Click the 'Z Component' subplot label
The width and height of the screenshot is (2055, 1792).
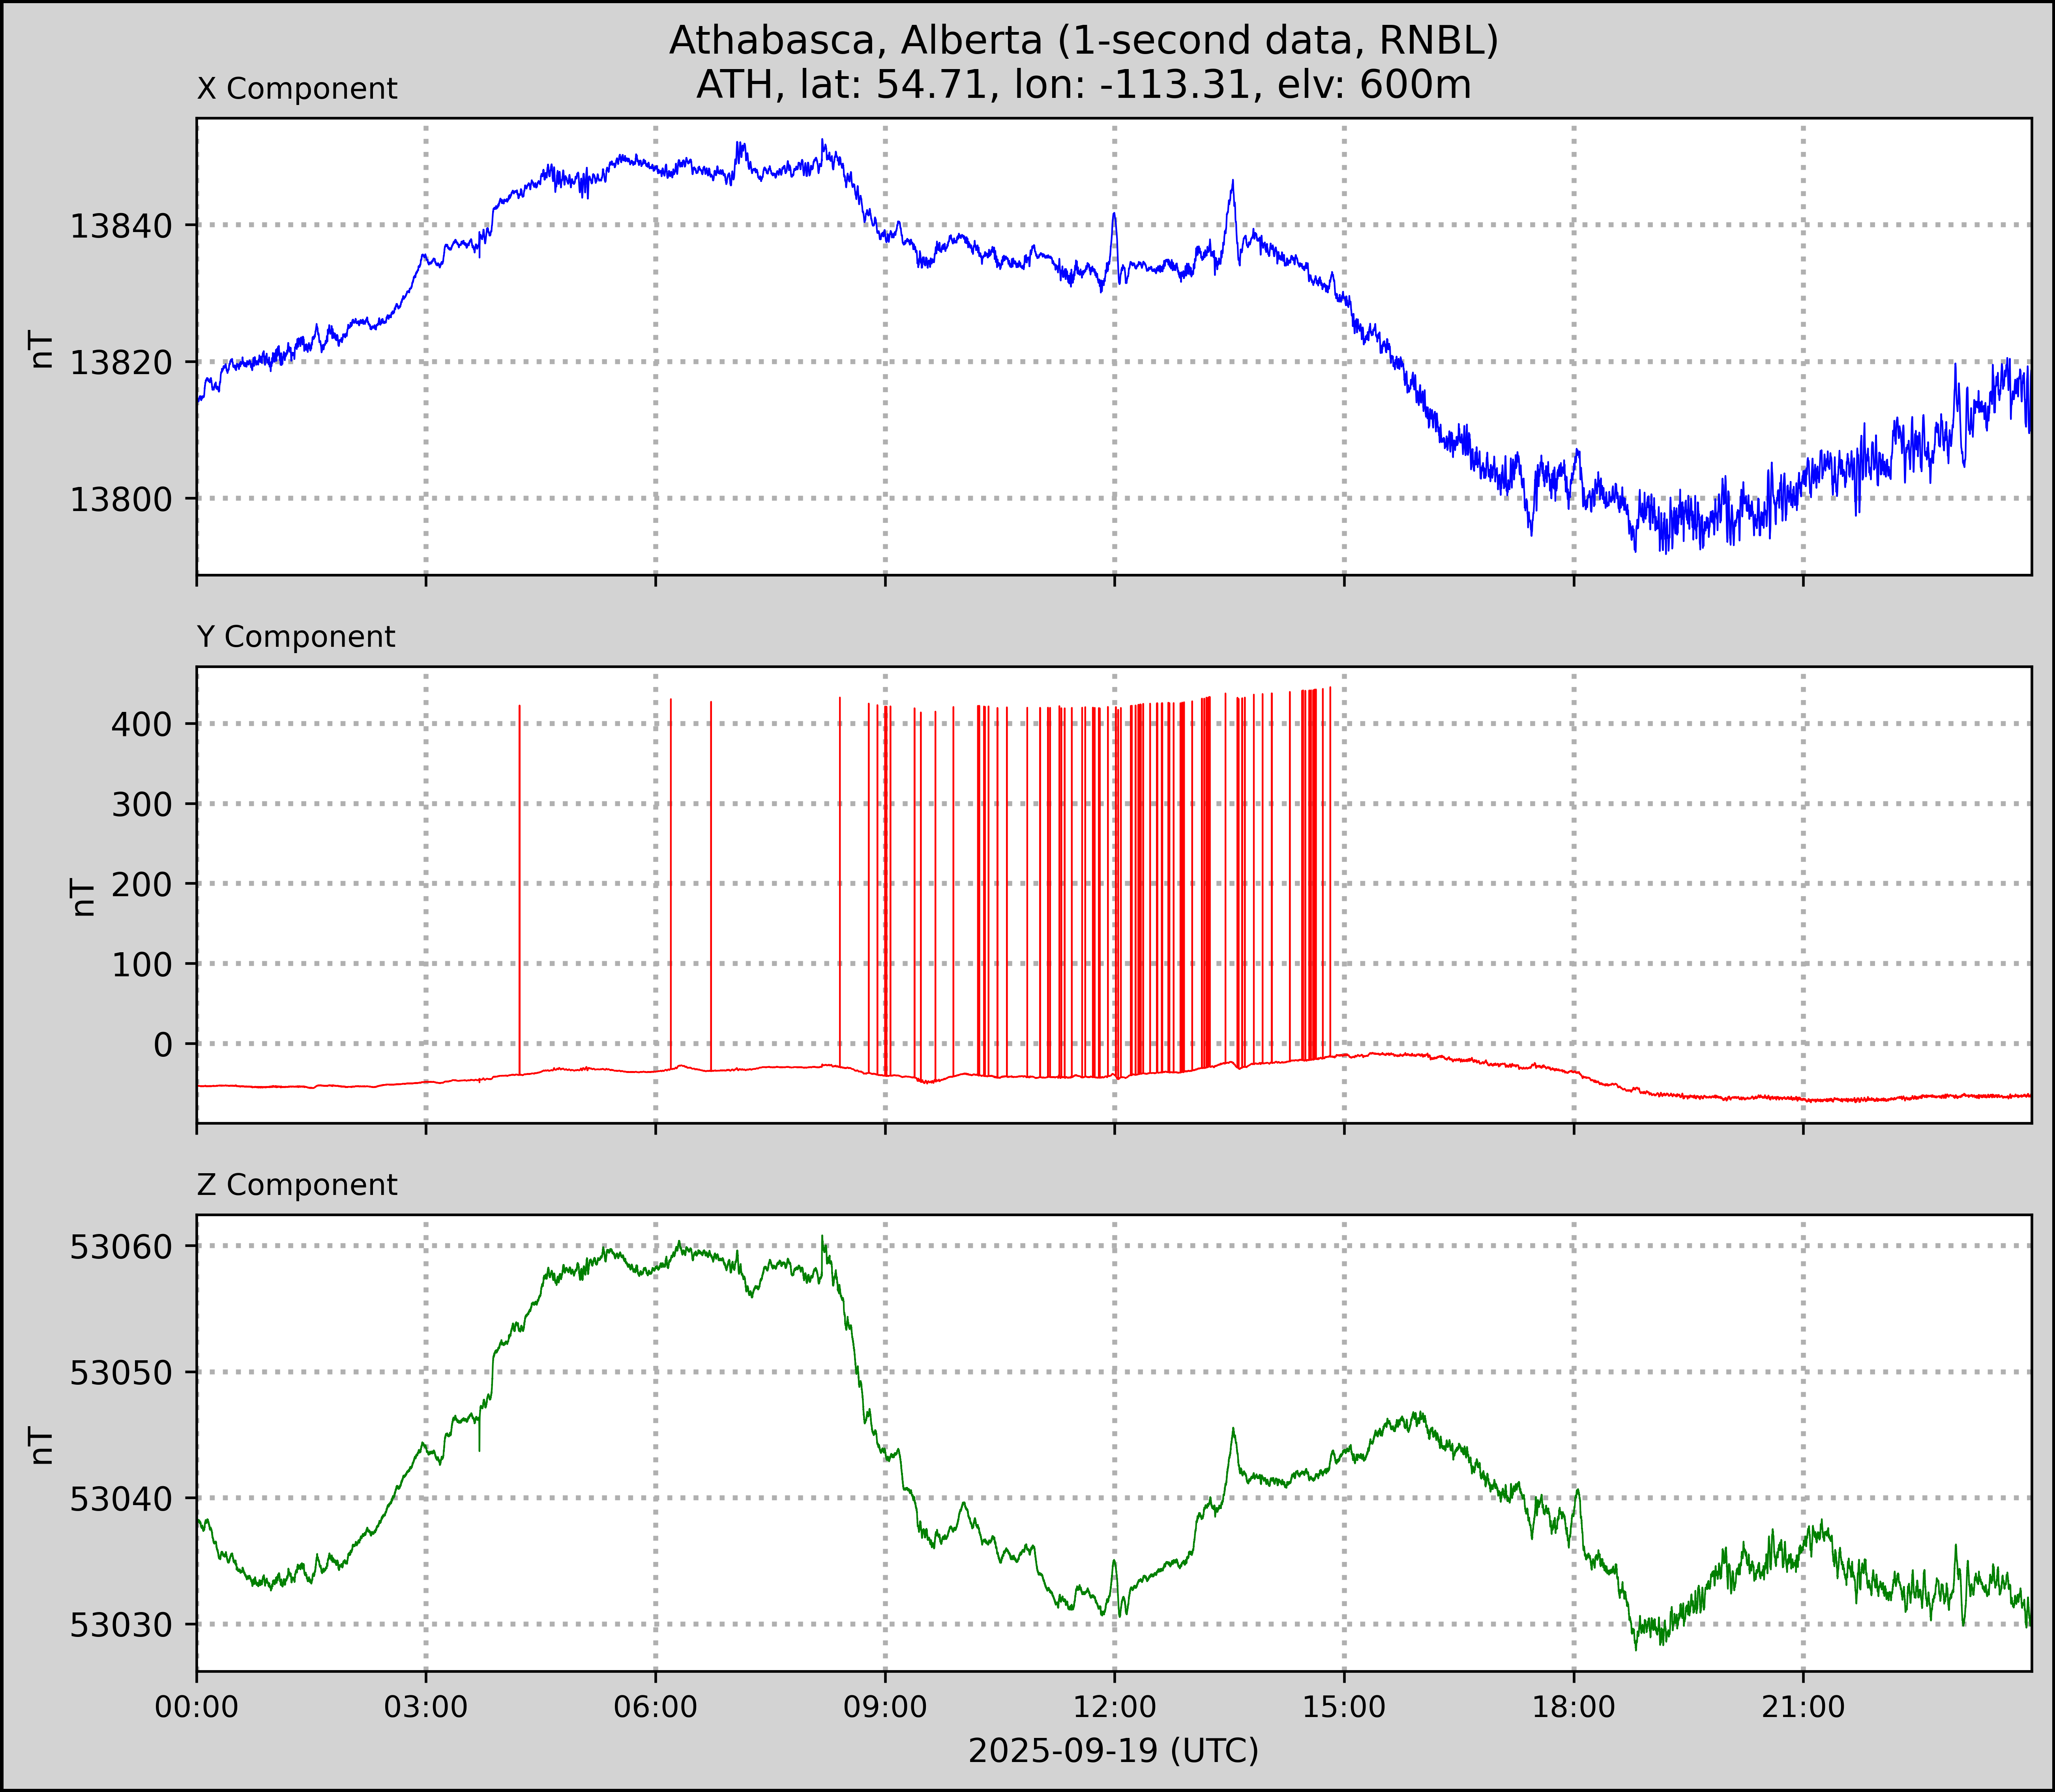[297, 1185]
